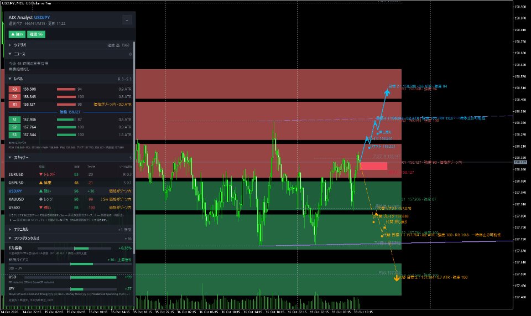Select the R3 resistance level badge
Screen dimensions: 531x316
pyautogui.click(x=14, y=89)
